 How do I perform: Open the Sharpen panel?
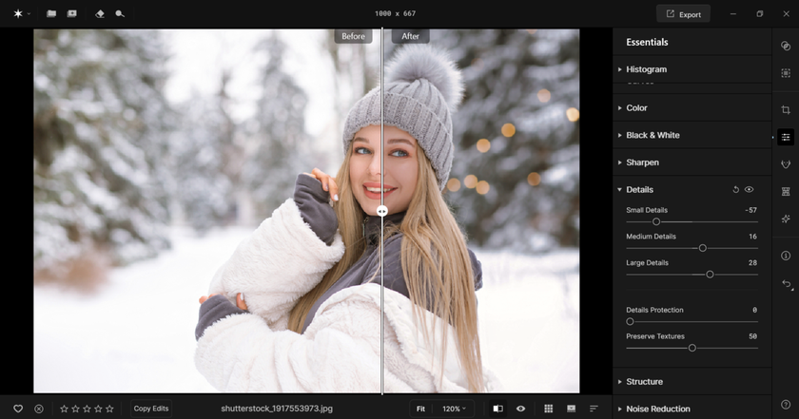pos(642,162)
